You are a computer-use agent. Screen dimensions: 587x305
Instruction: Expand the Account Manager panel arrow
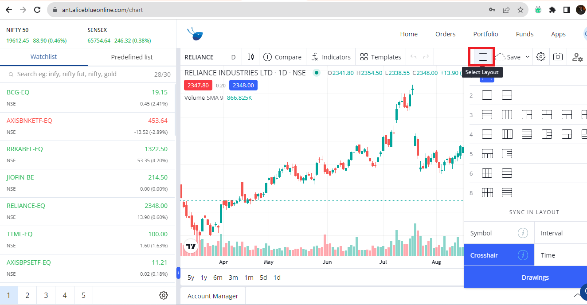pos(576,296)
